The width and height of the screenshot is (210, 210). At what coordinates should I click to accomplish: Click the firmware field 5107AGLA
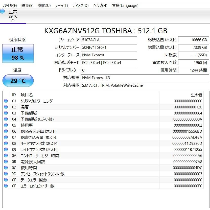pyautogui.click(x=109, y=40)
